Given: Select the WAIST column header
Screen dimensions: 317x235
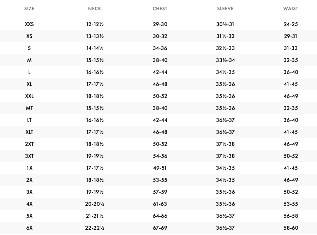Looking at the screenshot, I should [291, 9].
